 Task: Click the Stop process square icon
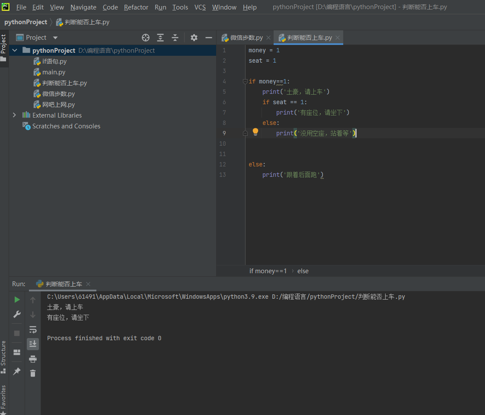[x=17, y=333]
